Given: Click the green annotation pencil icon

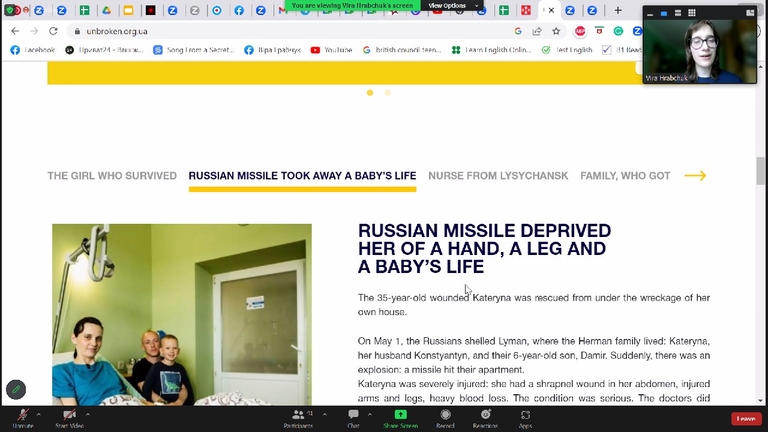Looking at the screenshot, I should coord(16,389).
